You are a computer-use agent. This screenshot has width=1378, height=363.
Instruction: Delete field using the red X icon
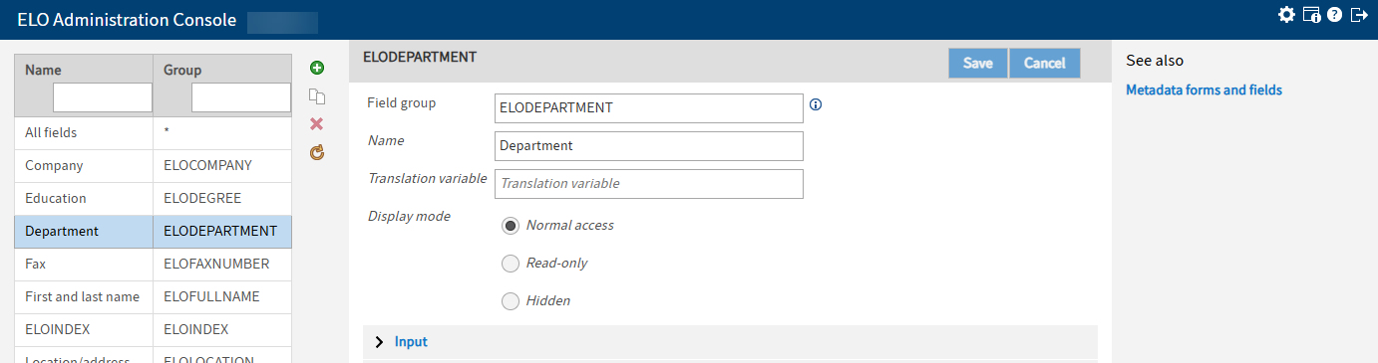(317, 124)
